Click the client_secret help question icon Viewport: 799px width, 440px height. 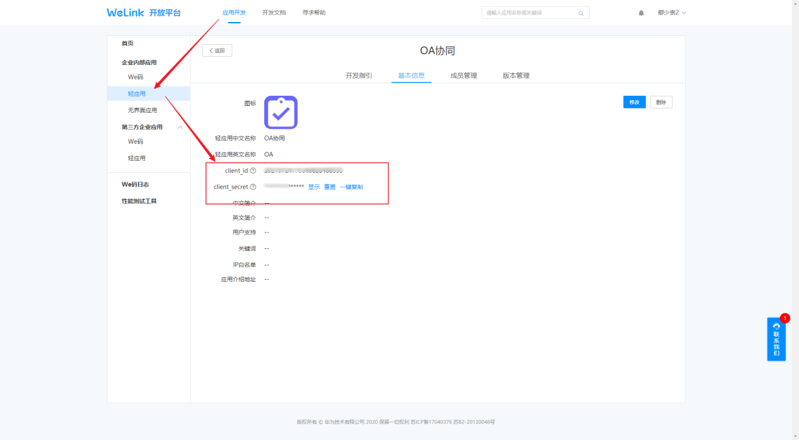pyautogui.click(x=253, y=187)
